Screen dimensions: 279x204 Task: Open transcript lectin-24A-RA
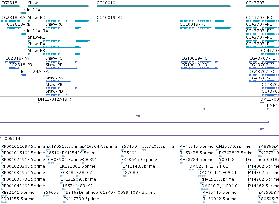34,31
